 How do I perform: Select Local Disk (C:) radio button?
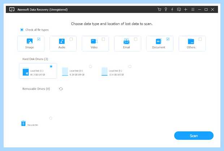[x=51, y=66]
